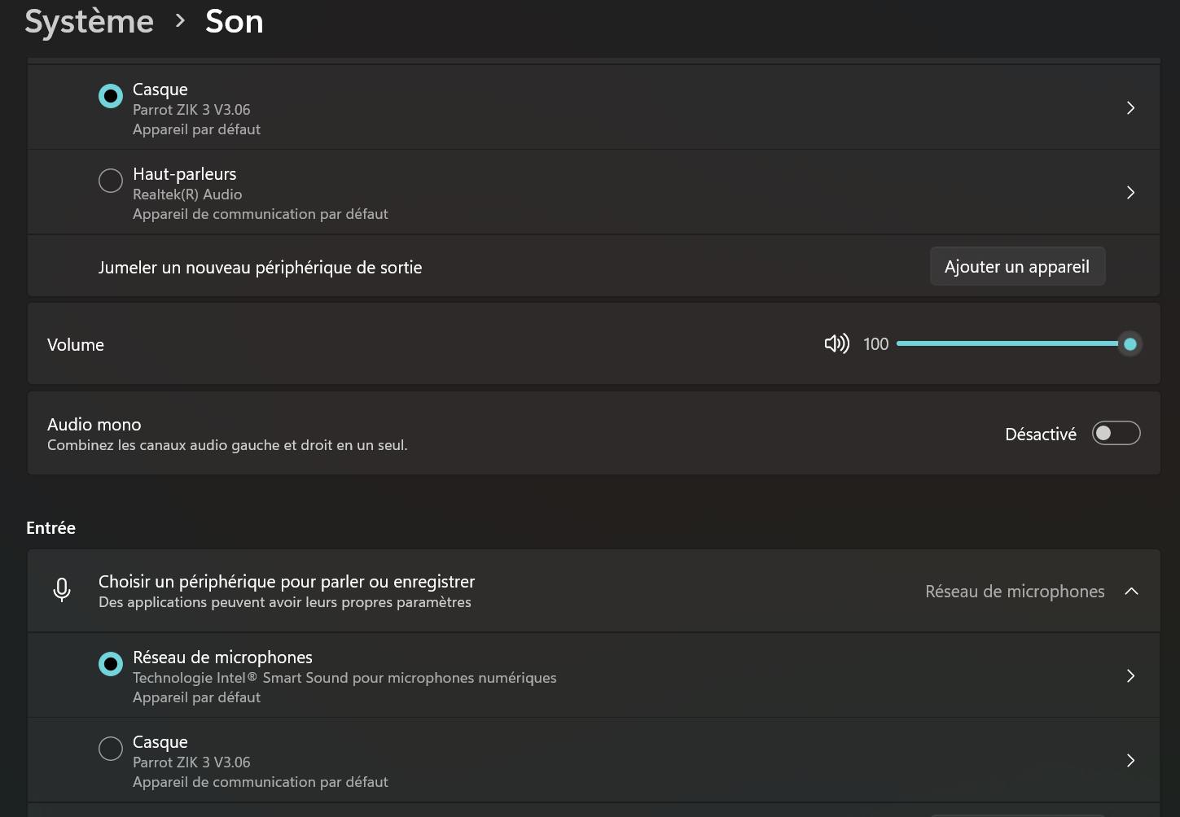1180x817 pixels.
Task: Click the Son breadcrumb title
Action: point(234,21)
